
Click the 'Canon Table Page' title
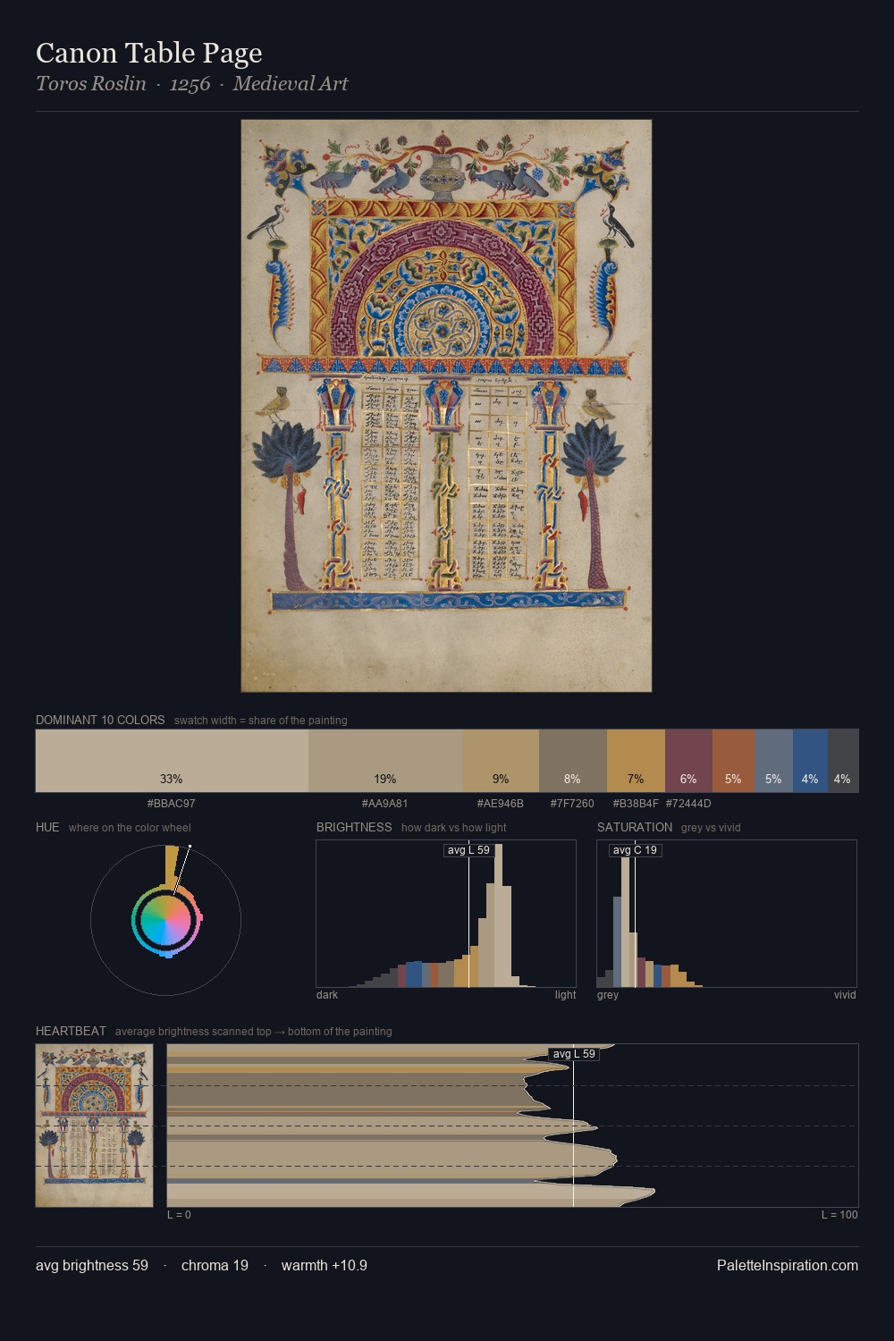coord(149,53)
